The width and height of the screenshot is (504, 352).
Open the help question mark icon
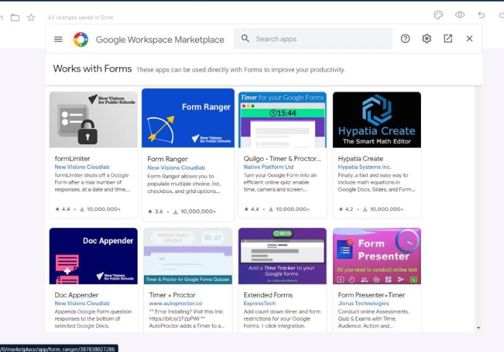tap(405, 39)
